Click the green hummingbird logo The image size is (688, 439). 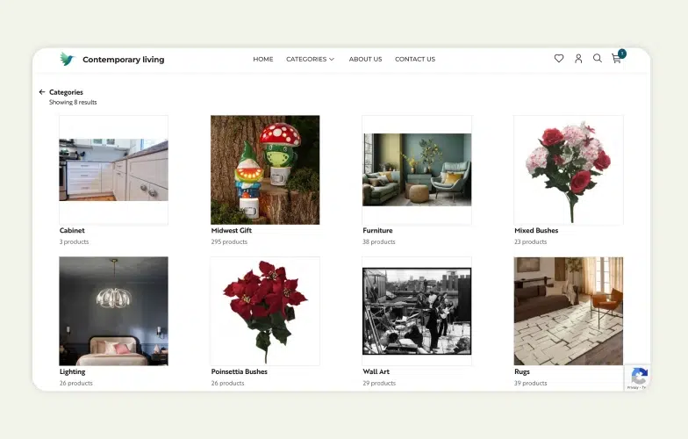pos(67,59)
